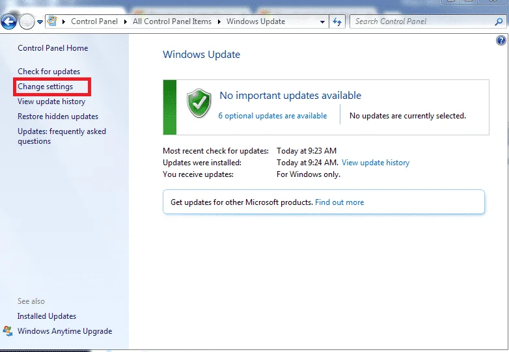Click View update history beside install time

pos(376,163)
